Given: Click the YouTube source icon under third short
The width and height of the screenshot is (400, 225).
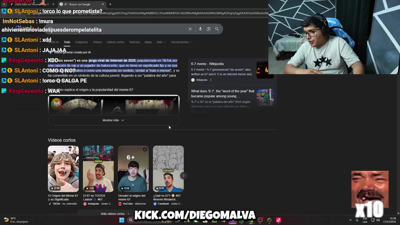Looking at the screenshot, I should click(120, 204).
